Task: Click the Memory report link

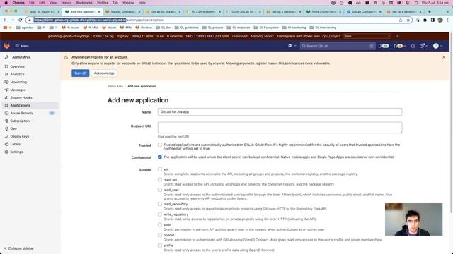Action: (262, 36)
